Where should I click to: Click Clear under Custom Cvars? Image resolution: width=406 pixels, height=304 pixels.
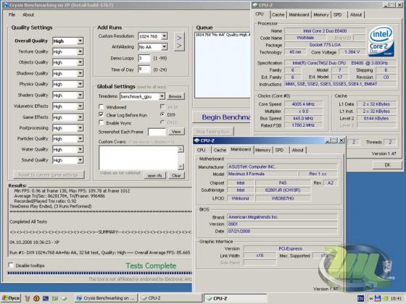tap(176, 175)
